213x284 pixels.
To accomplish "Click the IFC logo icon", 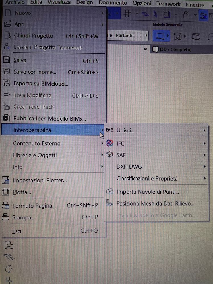I will (109, 143).
